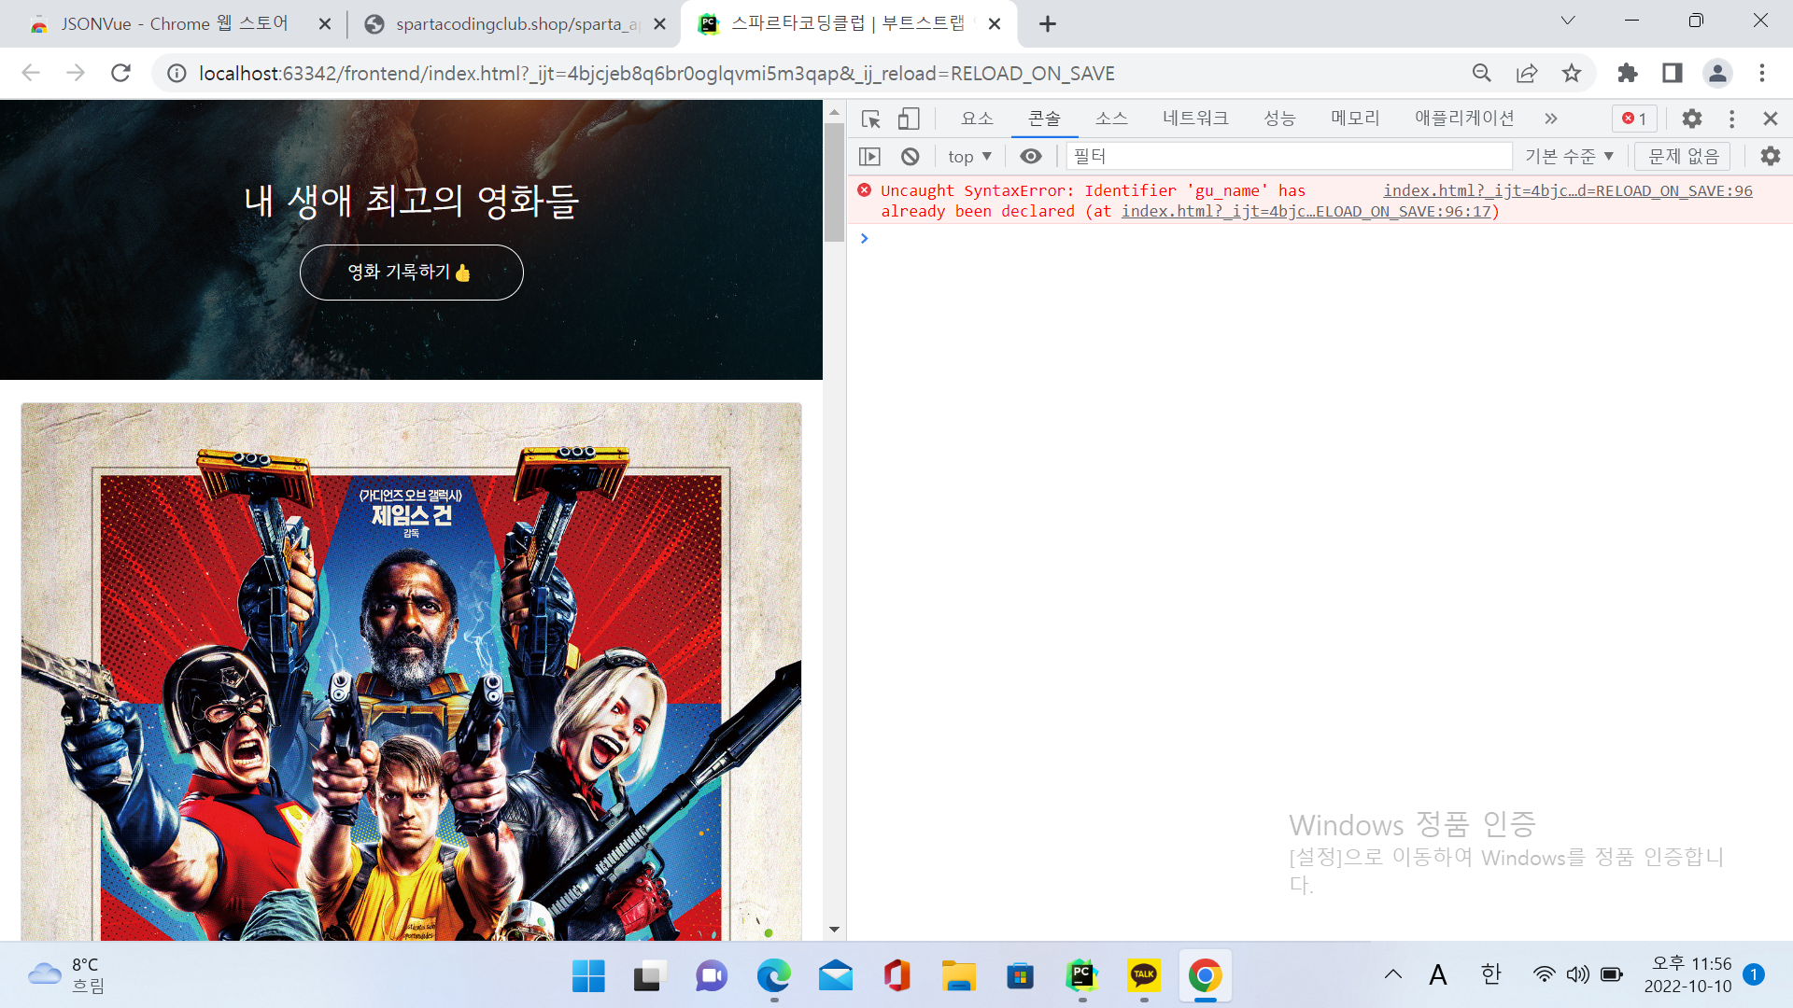Screen dimensions: 1793x1008
Task: Open DevTools customize three-dot menu
Action: pos(1731,119)
